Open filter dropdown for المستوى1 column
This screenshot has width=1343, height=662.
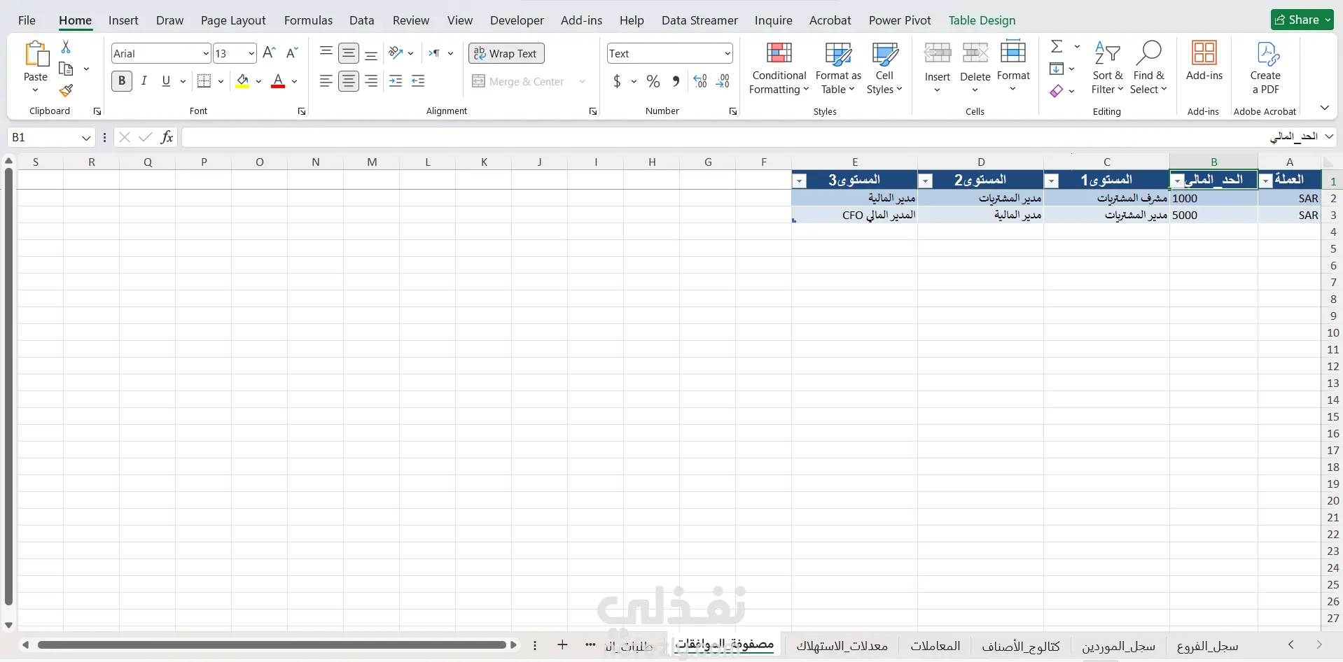(x=1052, y=181)
